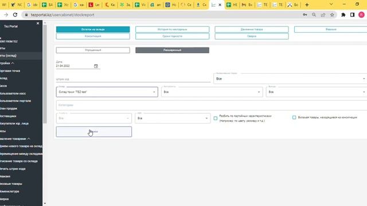Select the 'Сверка' report tab
This screenshot has width=367, height=206.
click(x=252, y=36)
